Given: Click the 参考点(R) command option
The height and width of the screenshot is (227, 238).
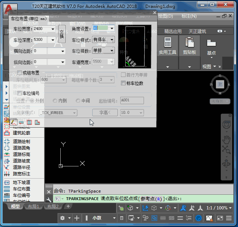Looking at the screenshot, I should tap(151, 199).
